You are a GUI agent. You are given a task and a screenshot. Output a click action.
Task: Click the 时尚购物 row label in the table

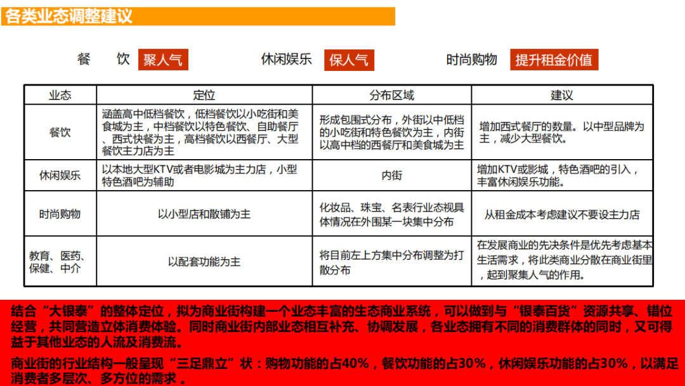60,214
